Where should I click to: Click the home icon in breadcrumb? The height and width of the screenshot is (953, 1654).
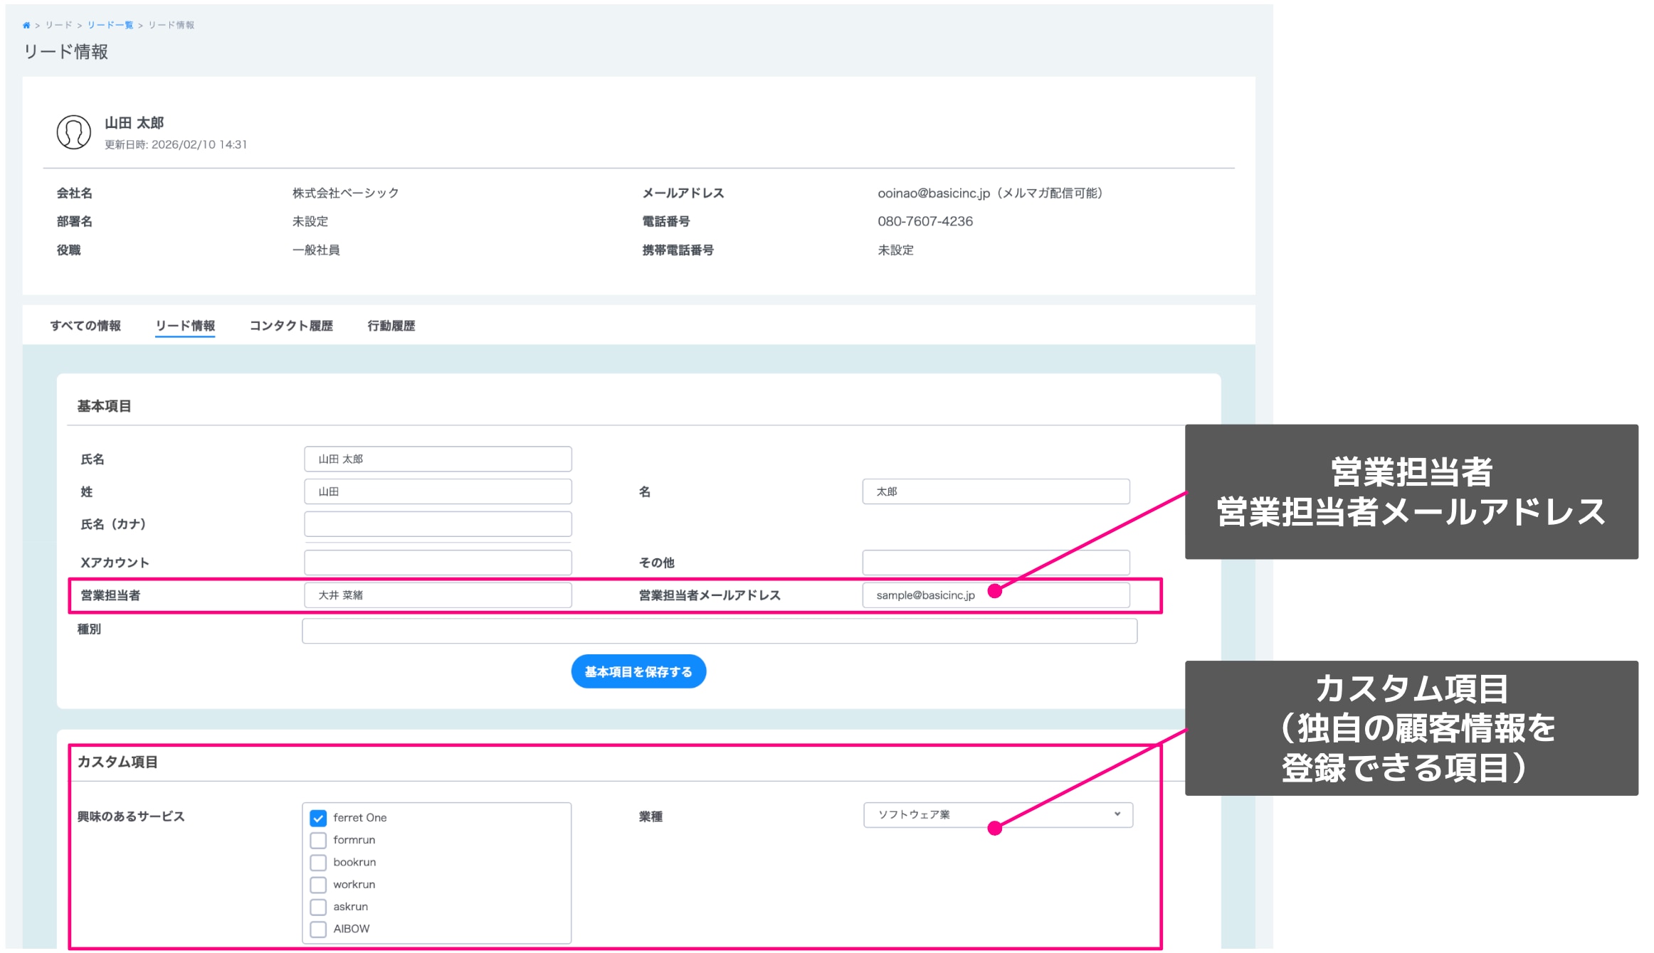click(x=26, y=25)
